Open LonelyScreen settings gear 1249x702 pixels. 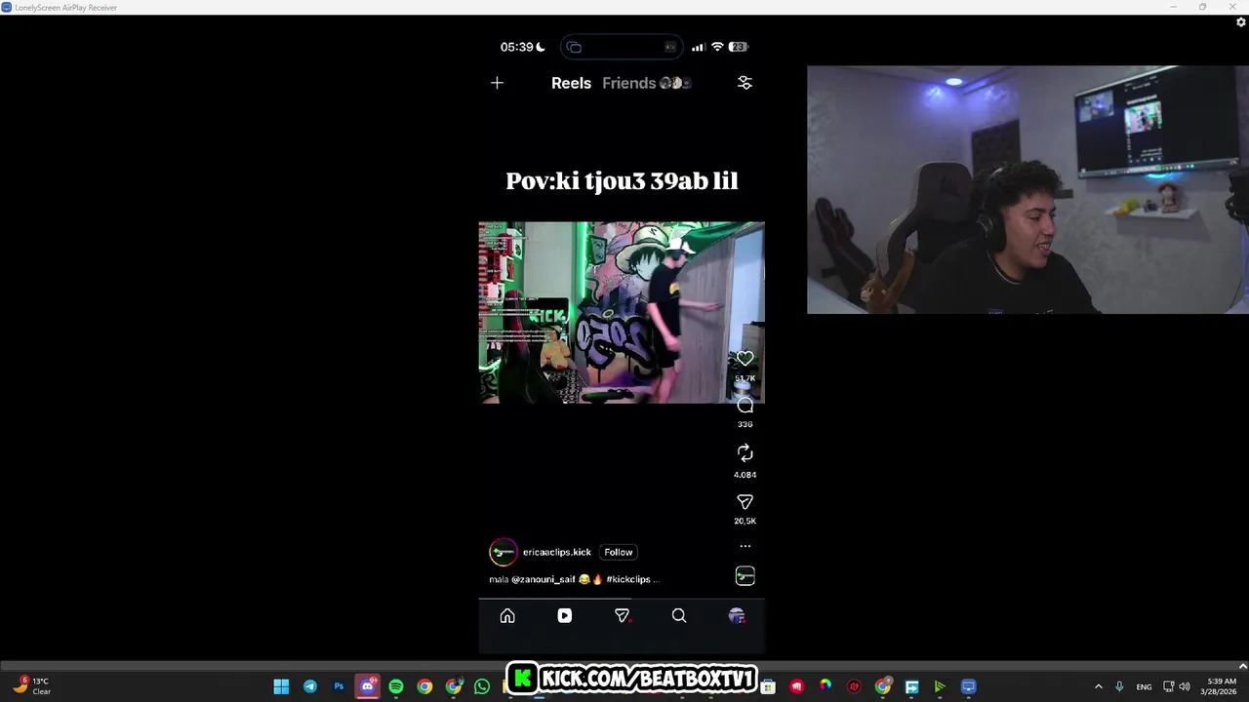(1241, 21)
